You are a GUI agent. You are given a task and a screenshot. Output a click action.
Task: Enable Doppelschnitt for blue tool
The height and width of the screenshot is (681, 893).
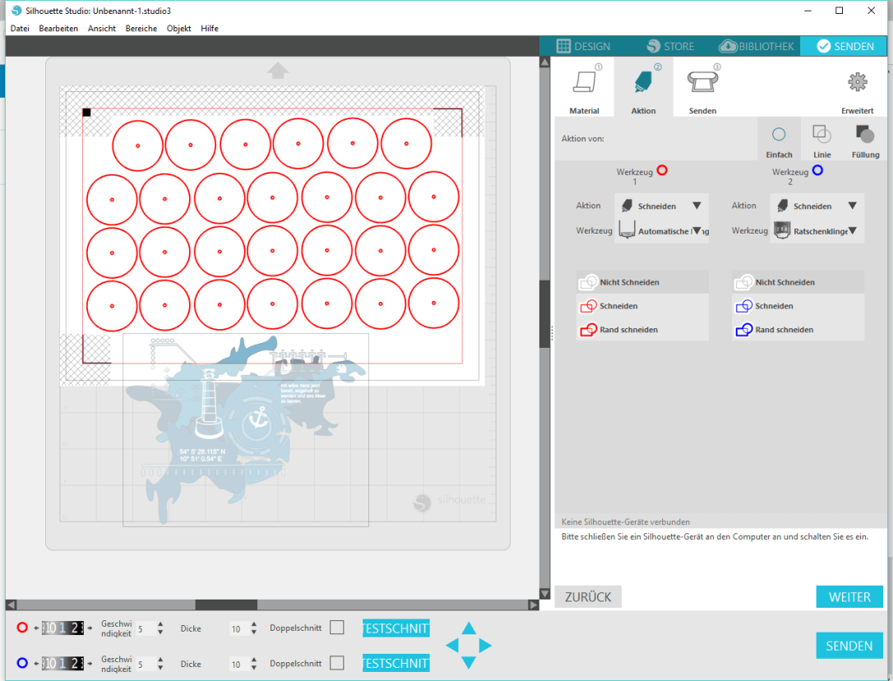tap(337, 663)
